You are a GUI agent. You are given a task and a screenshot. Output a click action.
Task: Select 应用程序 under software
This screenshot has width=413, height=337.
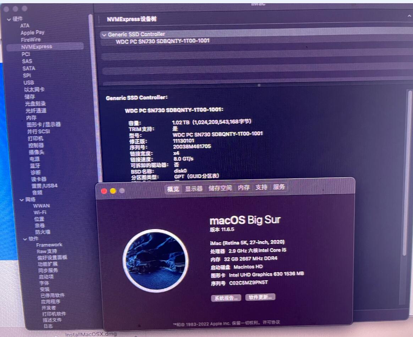(x=51, y=301)
